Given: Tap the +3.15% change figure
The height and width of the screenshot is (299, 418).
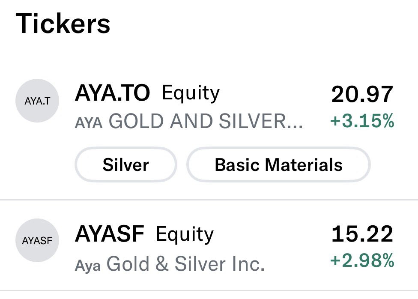Looking at the screenshot, I should click(x=362, y=120).
